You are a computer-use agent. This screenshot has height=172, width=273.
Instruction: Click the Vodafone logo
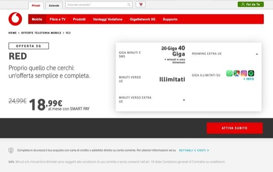tap(15, 19)
